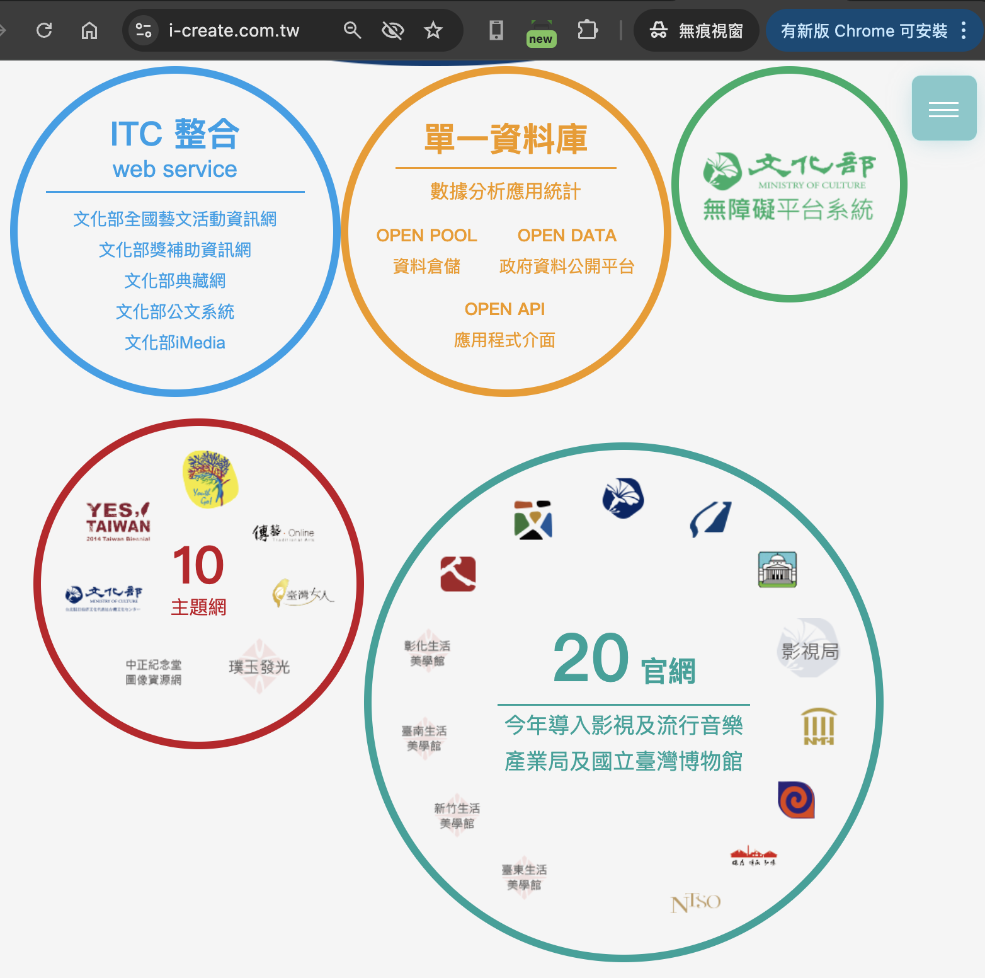
Task: Go to the browser home page
Action: [89, 30]
